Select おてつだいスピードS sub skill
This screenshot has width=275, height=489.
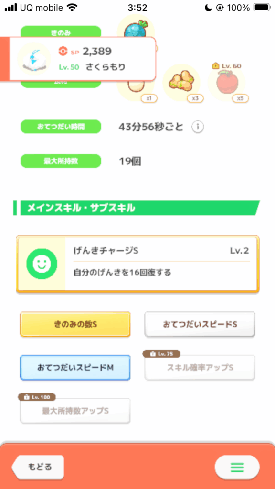pyautogui.click(x=200, y=324)
